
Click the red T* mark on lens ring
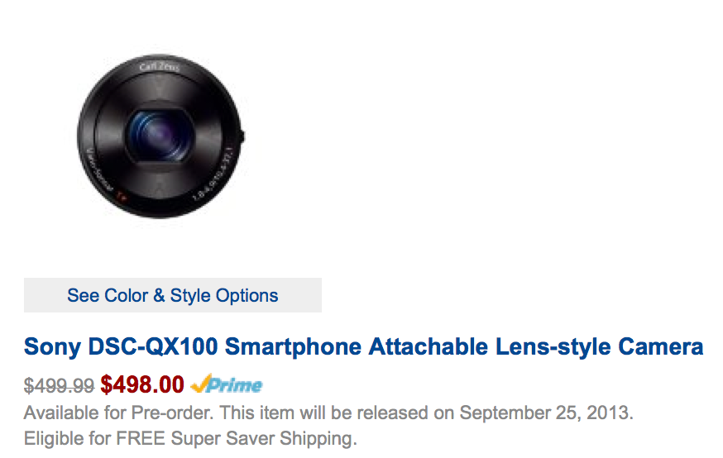pyautogui.click(x=121, y=196)
